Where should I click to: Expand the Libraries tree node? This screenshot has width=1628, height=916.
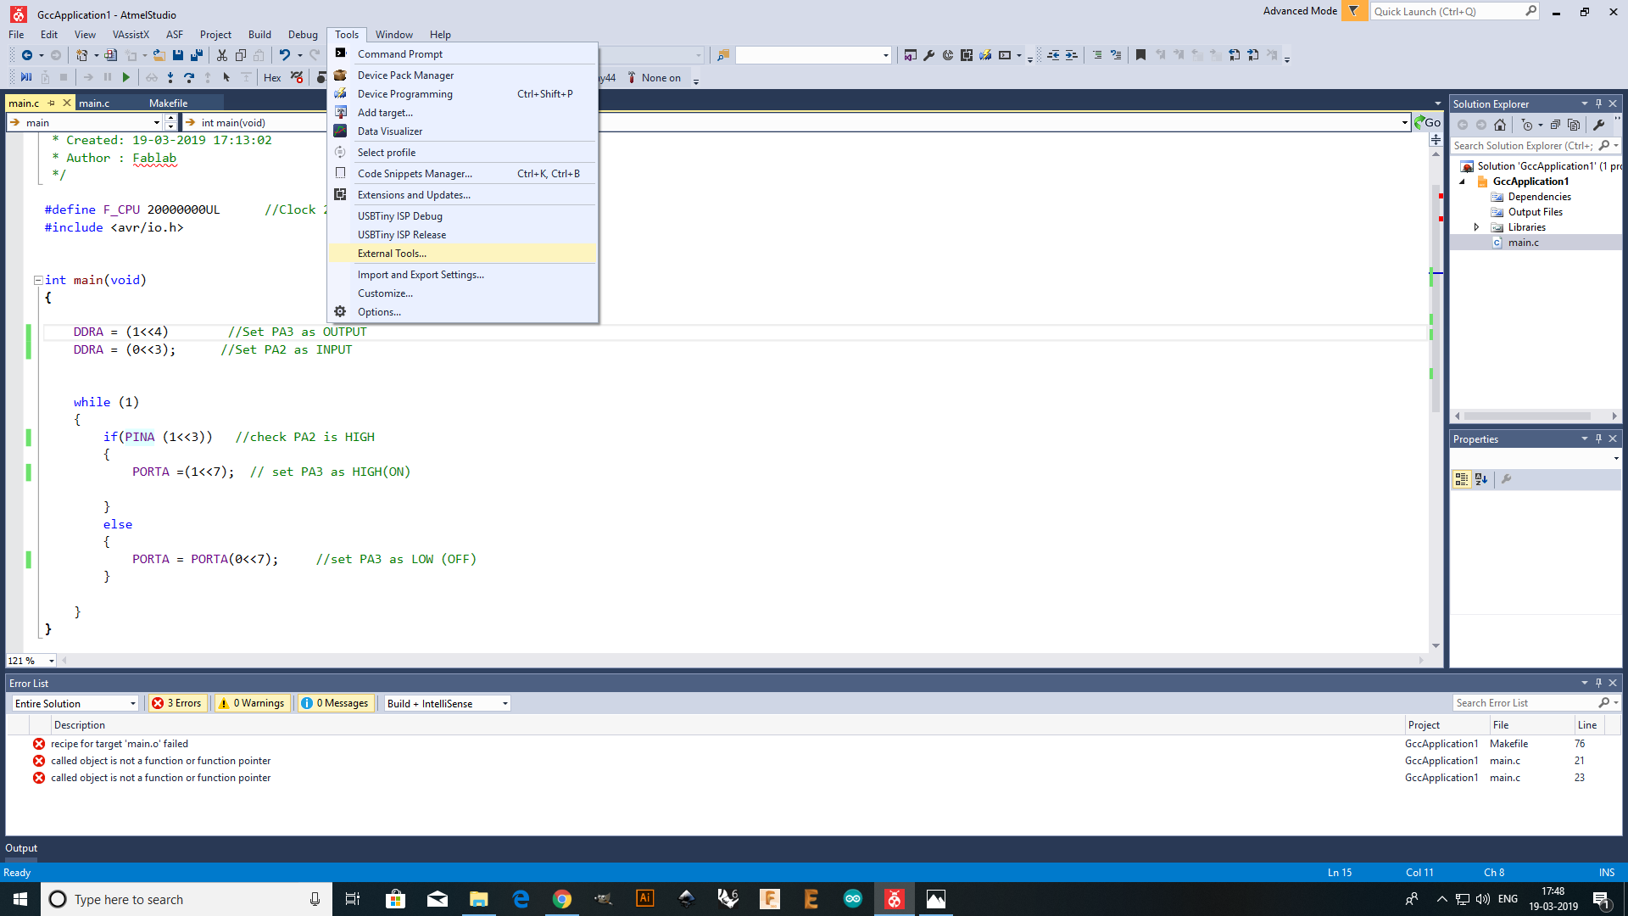1476,227
